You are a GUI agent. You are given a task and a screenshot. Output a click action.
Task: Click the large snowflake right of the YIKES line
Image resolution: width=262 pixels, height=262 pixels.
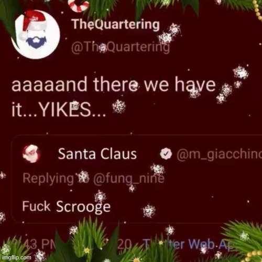[119, 106]
